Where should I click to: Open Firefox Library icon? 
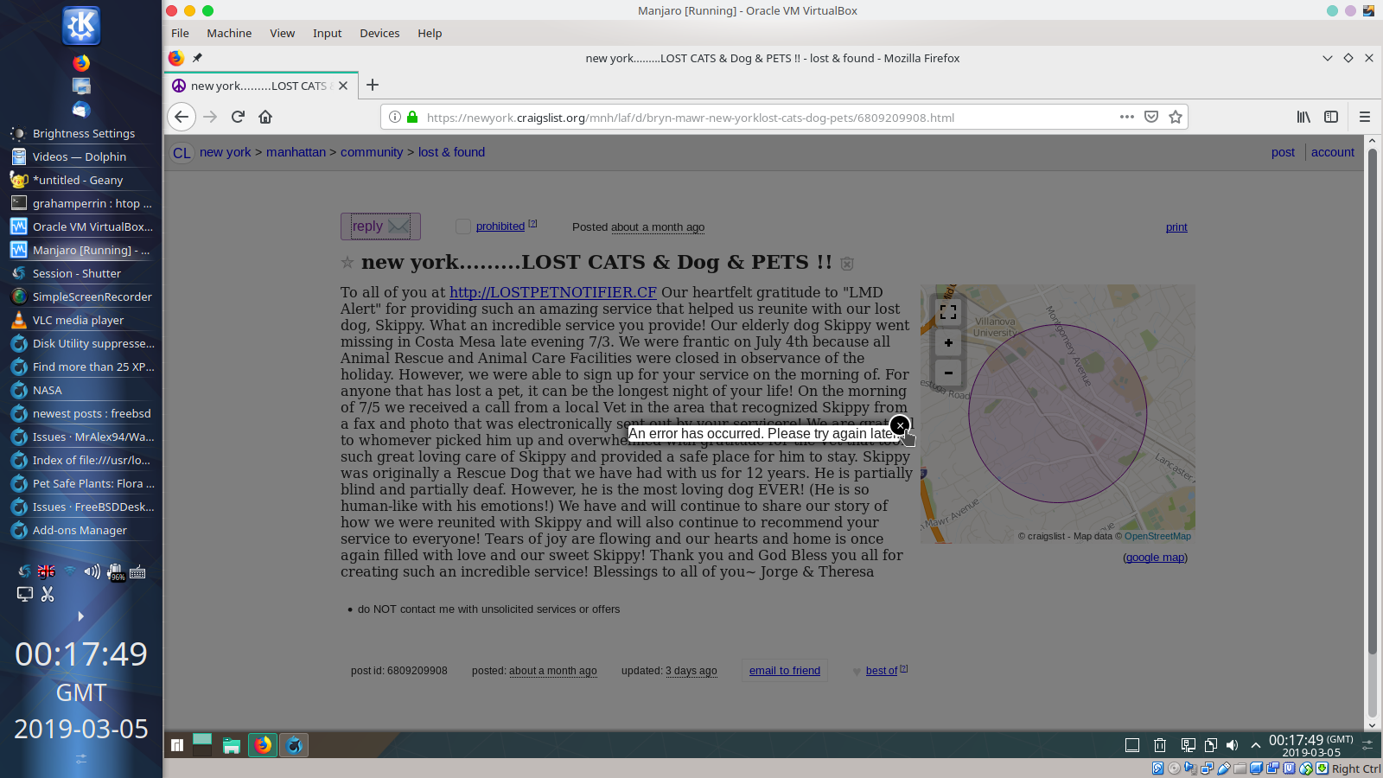1303,117
